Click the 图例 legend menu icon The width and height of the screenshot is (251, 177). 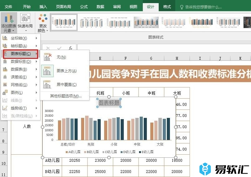tap(5, 93)
